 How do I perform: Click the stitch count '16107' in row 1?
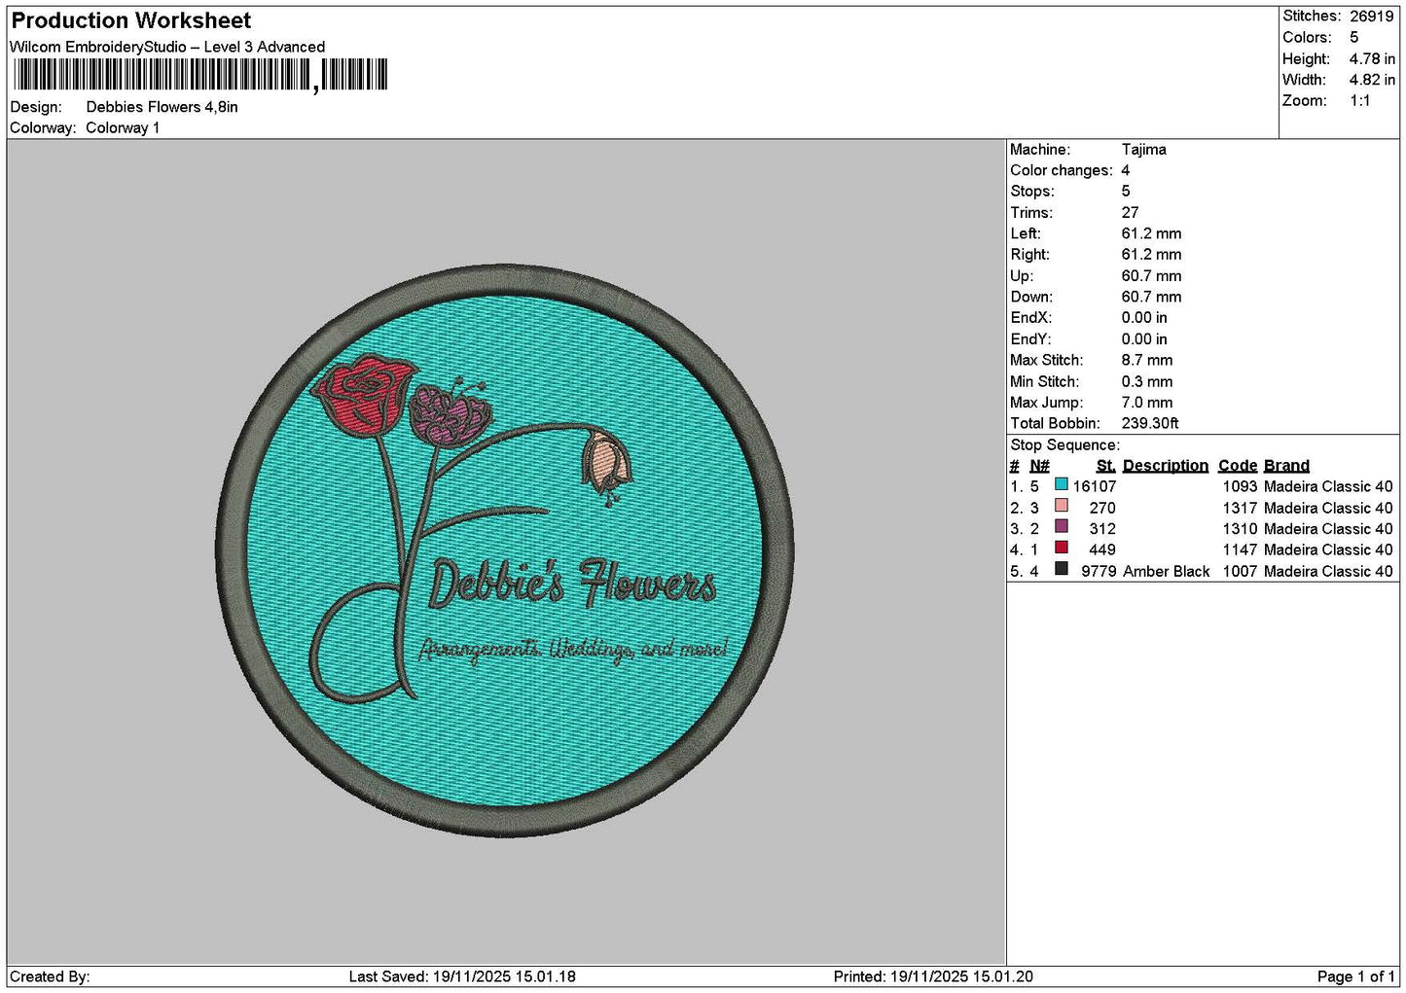pyautogui.click(x=1095, y=486)
